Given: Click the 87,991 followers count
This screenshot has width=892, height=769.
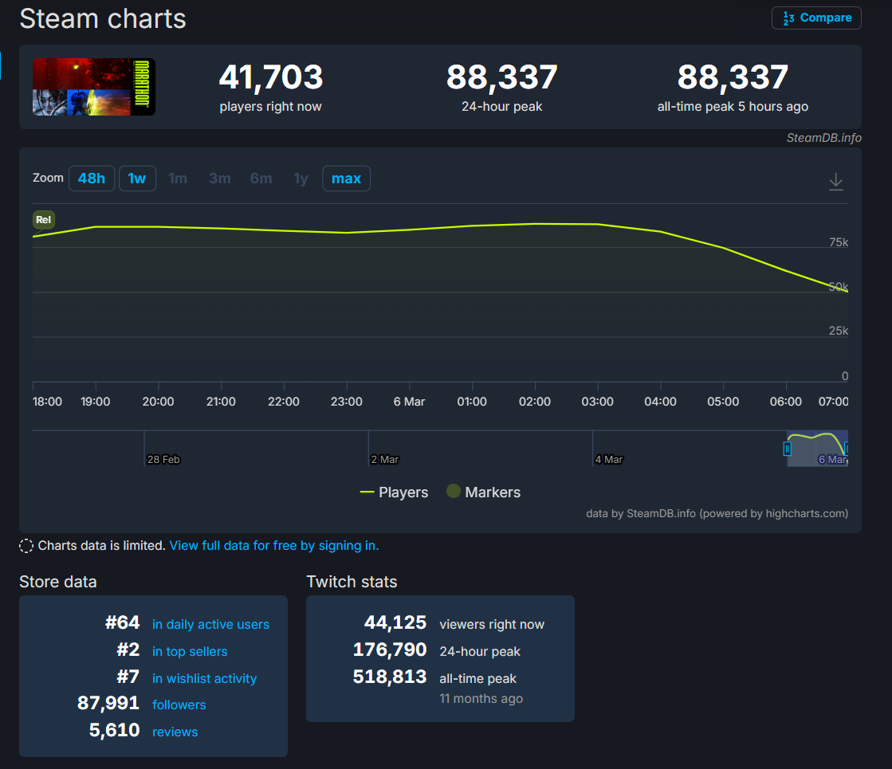Looking at the screenshot, I should tap(108, 704).
